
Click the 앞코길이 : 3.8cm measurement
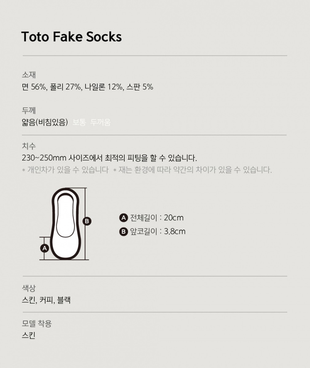158,231
